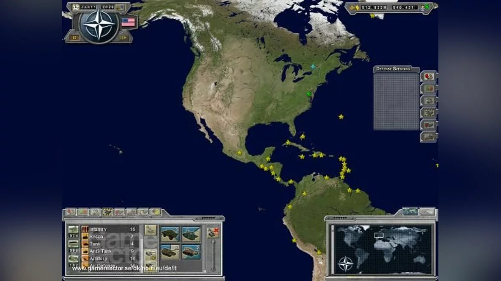The height and width of the screenshot is (281, 501).
Task: Click the unit list scrollbar
Action: [142, 248]
